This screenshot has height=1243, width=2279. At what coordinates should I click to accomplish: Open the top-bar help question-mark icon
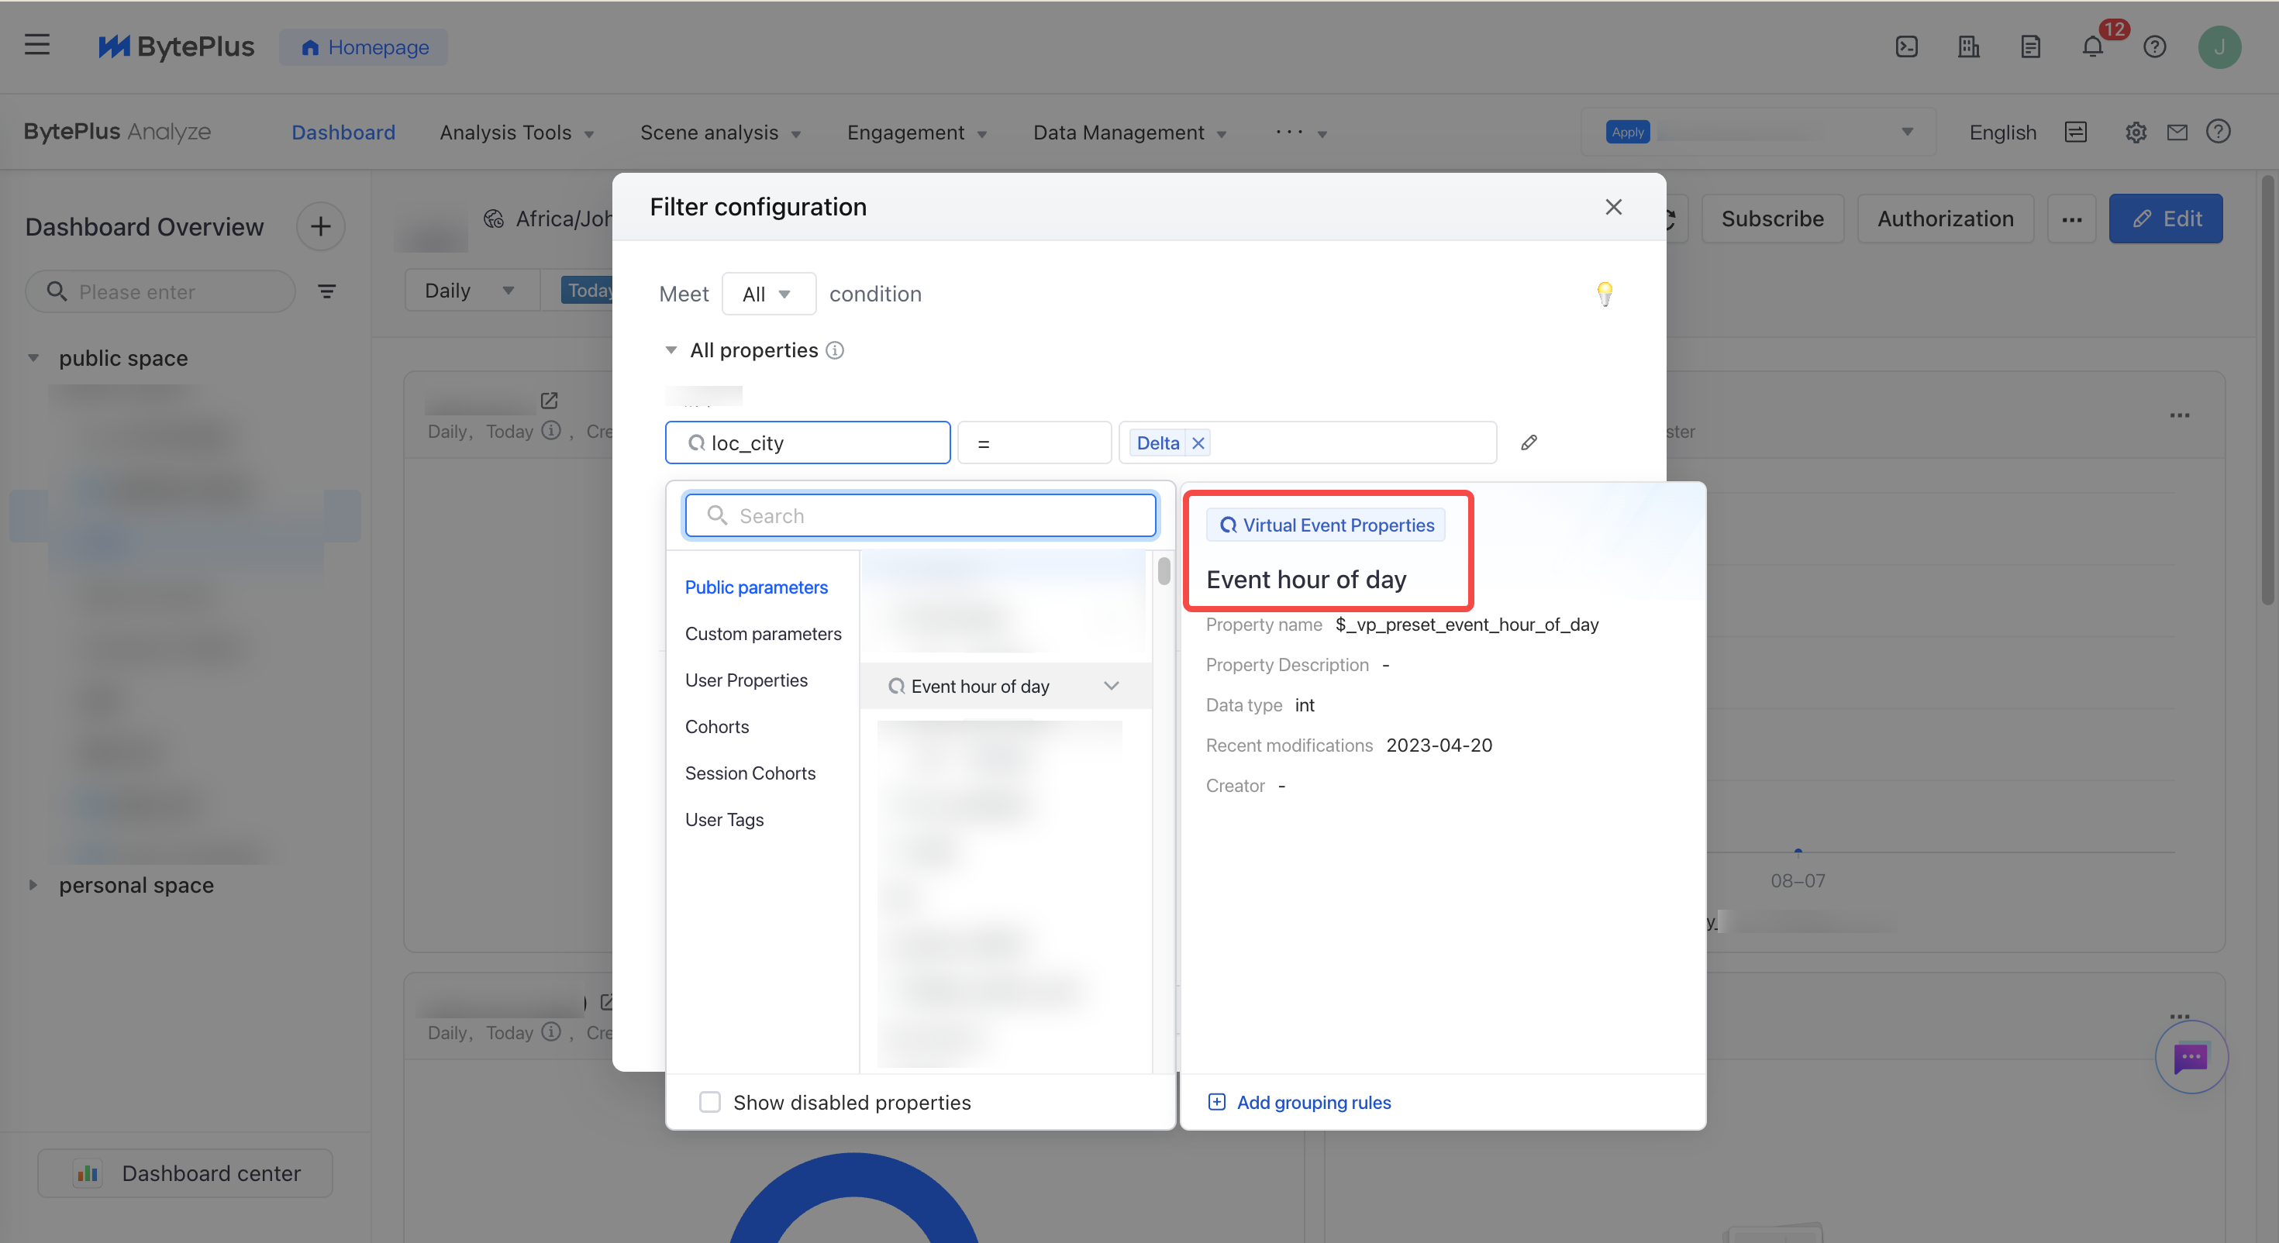tap(2154, 47)
